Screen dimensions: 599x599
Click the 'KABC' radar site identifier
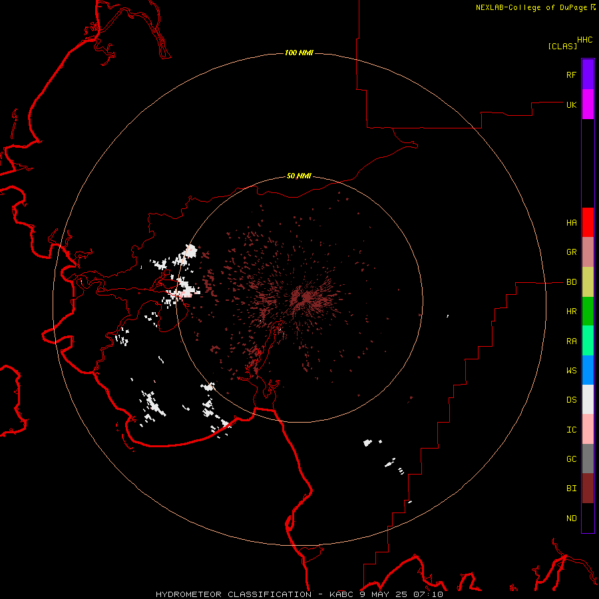342,594
